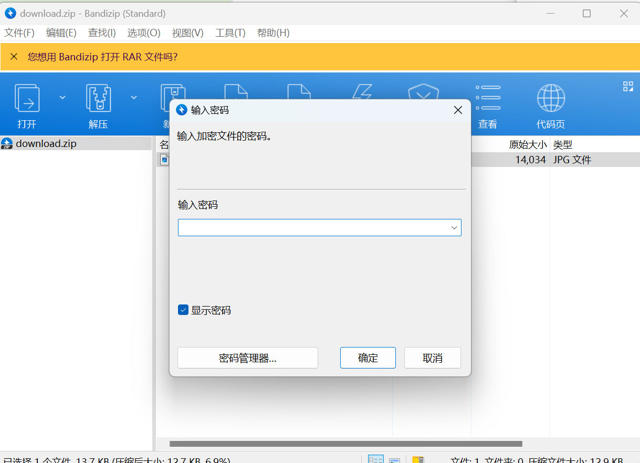Click the horizontal scrollbar in the file list
This screenshot has height=463, width=640.
click(x=346, y=444)
